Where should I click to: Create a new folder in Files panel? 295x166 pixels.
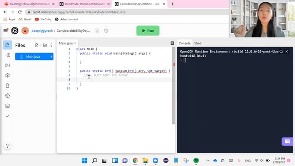click(x=45, y=45)
